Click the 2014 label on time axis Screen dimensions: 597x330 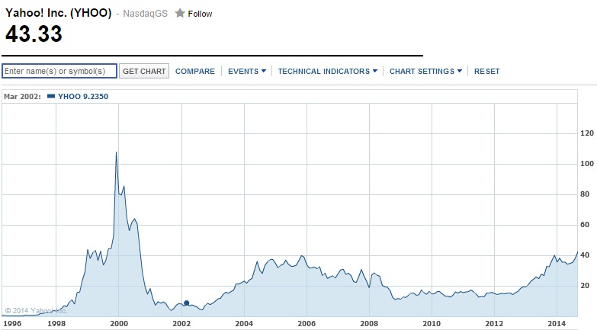tap(557, 324)
